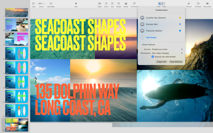Insert a Shape
The height and width of the screenshot is (133, 213).
point(119,3)
